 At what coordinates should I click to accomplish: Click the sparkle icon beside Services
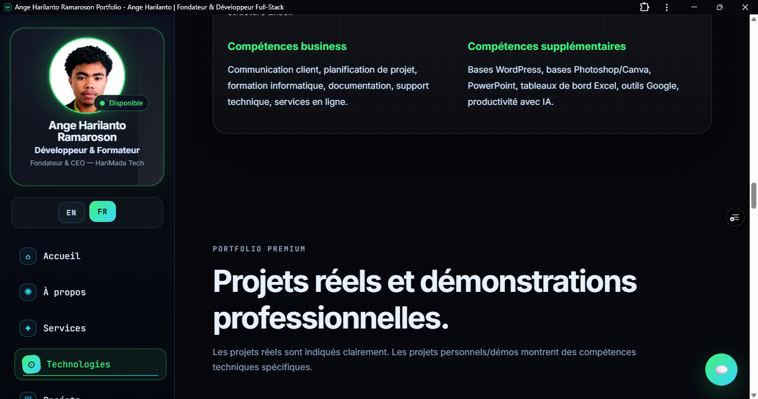point(28,329)
